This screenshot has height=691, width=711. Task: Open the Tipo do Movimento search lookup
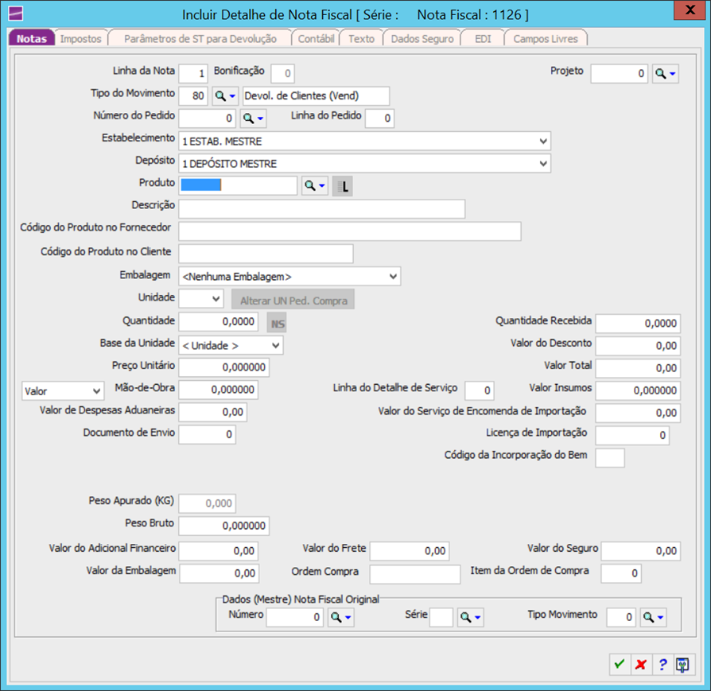click(225, 95)
